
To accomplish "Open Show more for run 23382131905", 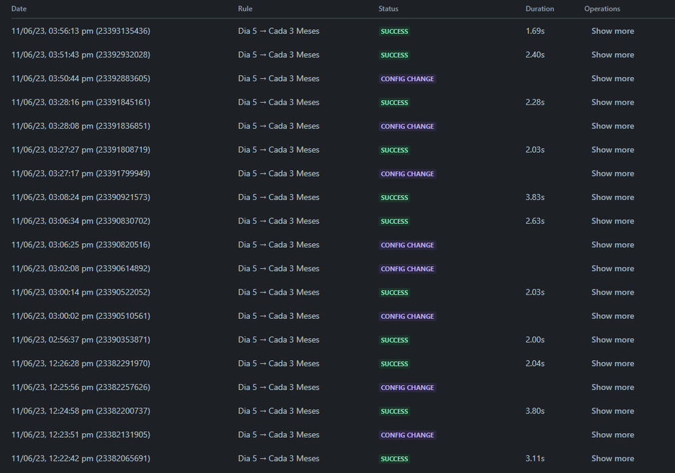I will (612, 434).
